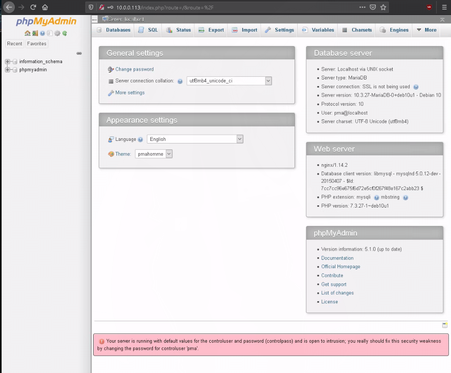
Task: Bookmark this page with the star icon
Action: 383,7
